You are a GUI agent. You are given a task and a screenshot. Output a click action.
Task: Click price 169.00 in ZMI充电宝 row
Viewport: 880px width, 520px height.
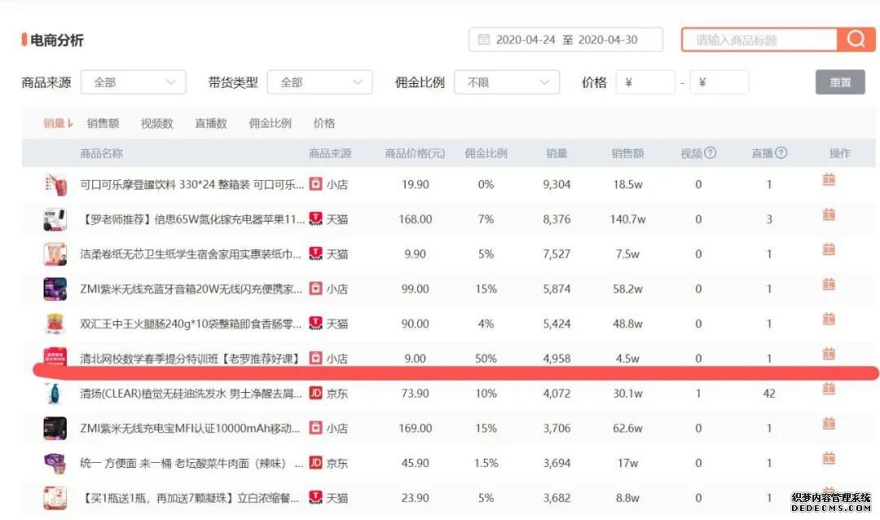point(415,428)
